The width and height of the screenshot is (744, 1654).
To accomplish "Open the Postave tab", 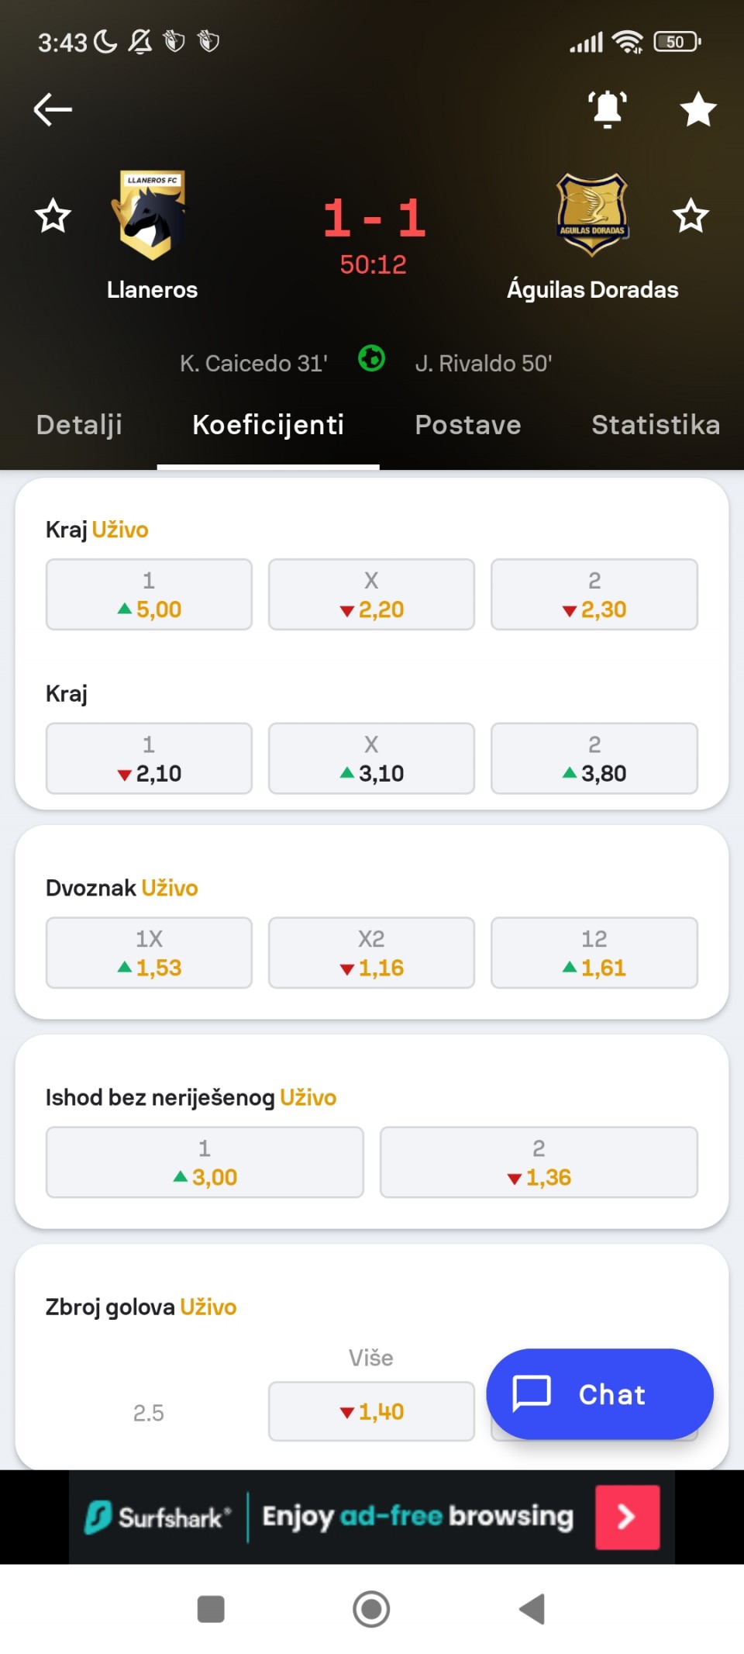I will click(x=468, y=425).
